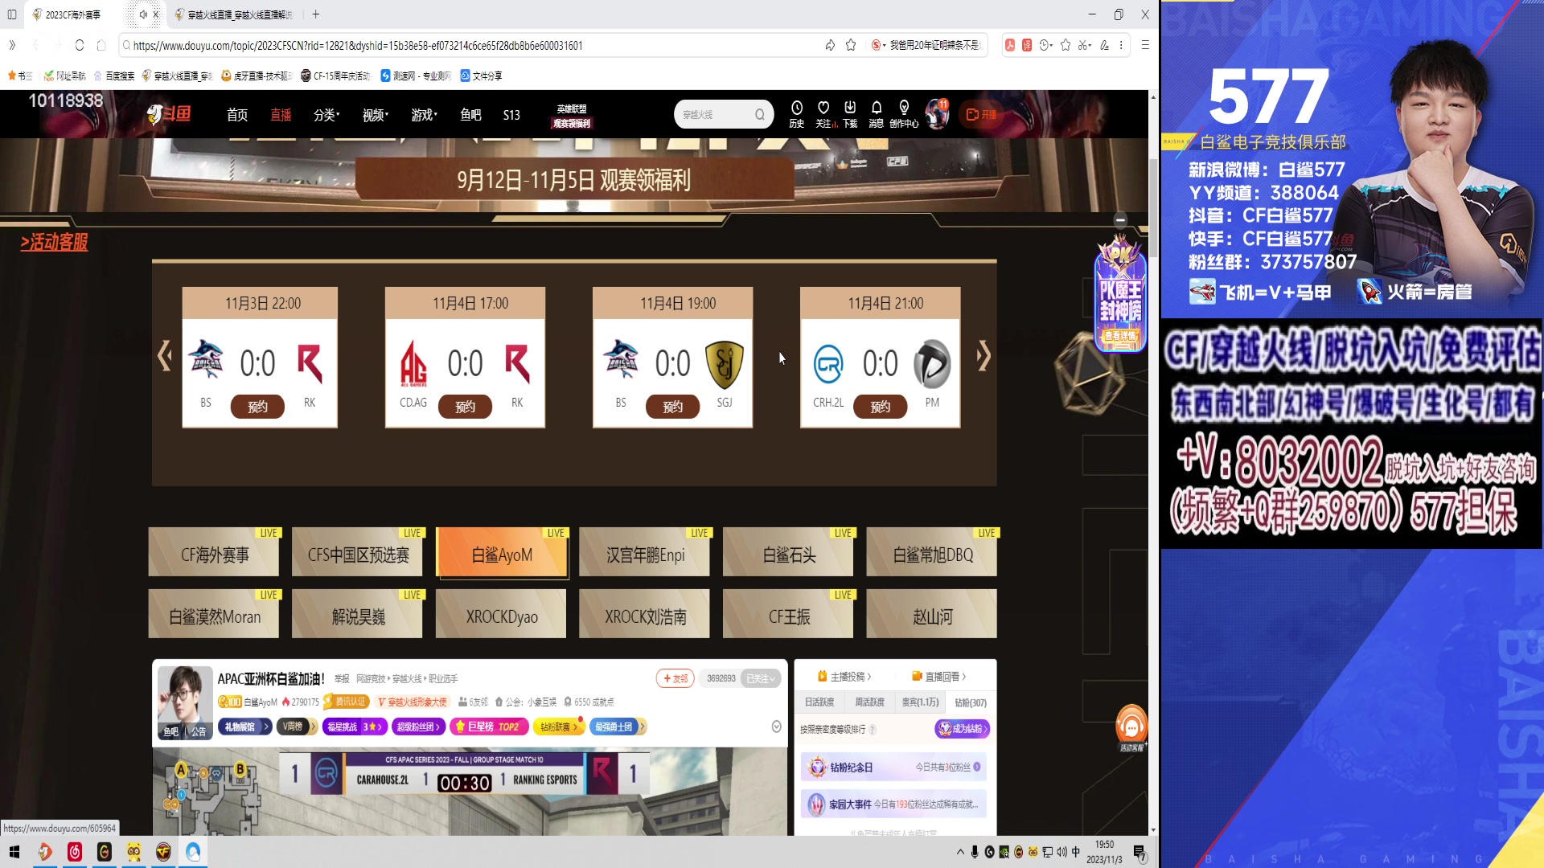Click 预约 for BS vs RK match

click(x=257, y=407)
